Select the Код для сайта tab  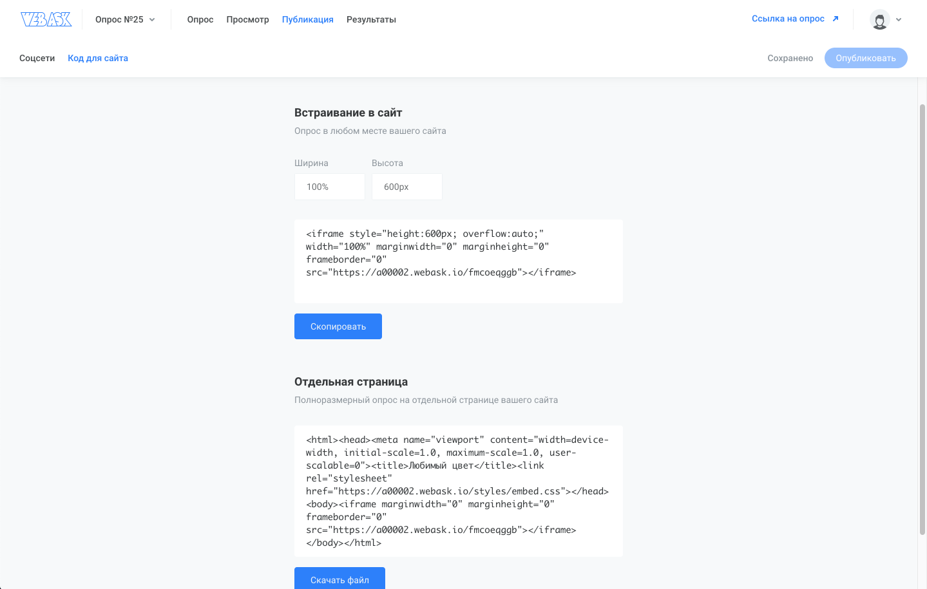pos(97,58)
